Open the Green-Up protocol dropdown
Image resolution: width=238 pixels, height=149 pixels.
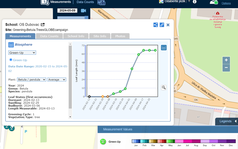click(22, 53)
